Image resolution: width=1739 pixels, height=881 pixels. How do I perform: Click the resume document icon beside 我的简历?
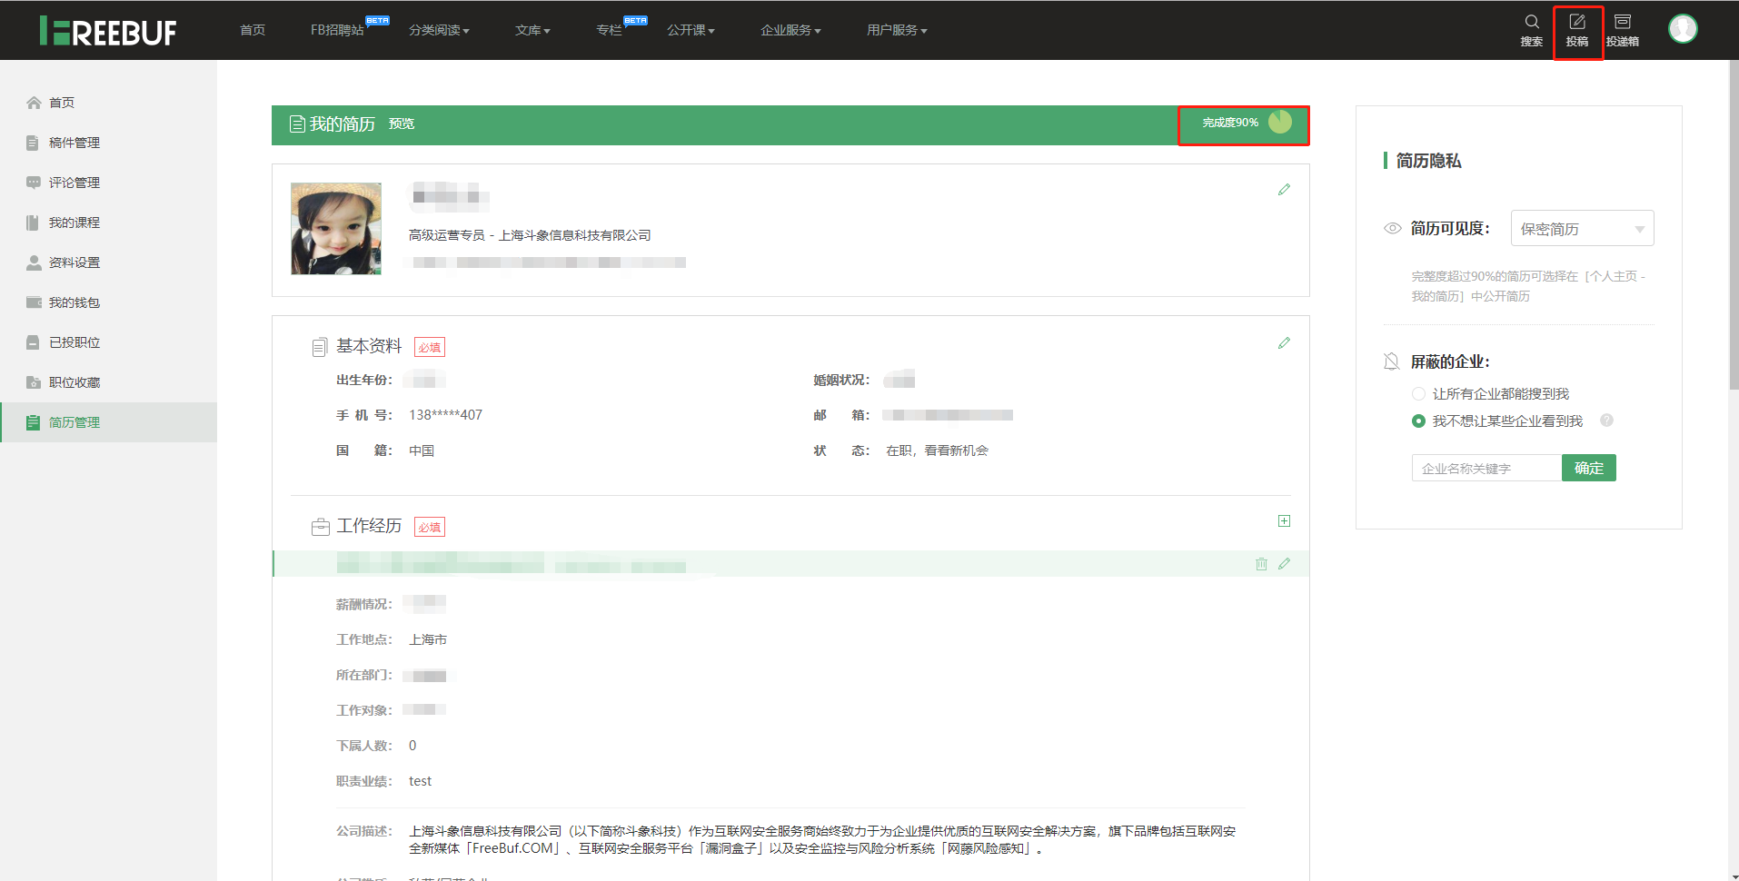tap(297, 124)
